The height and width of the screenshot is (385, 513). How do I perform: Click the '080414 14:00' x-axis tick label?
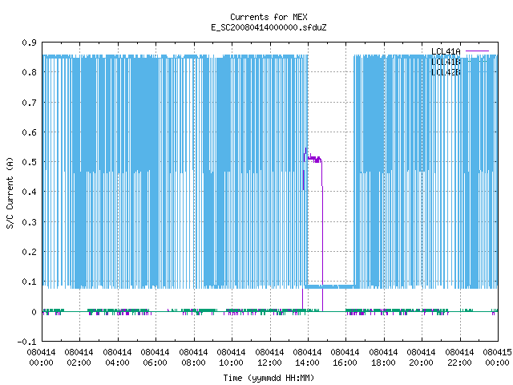tap(307, 358)
